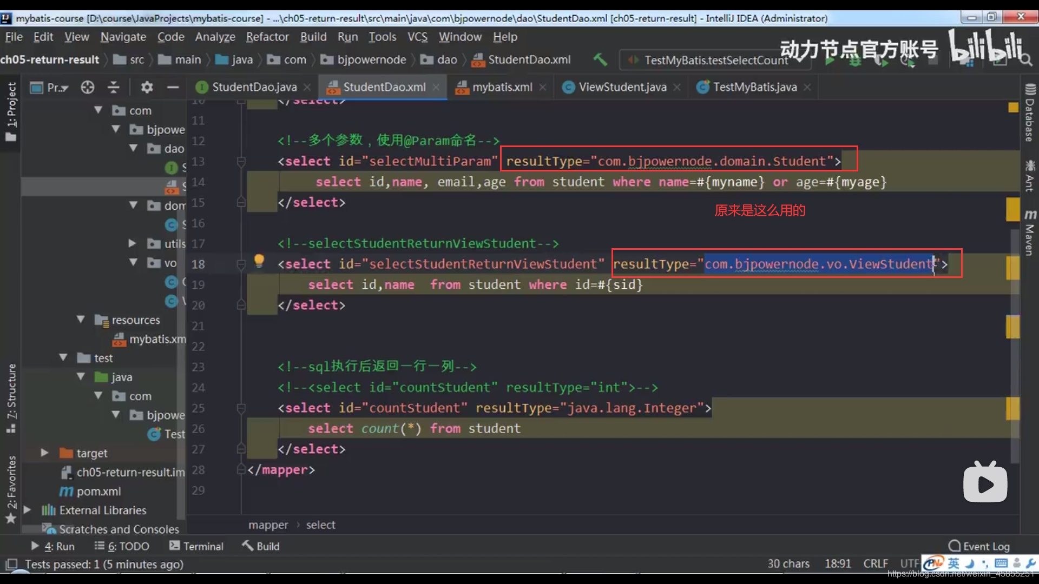Open the TODO tool window button
Viewport: 1039px width, 584px height.
point(122,546)
